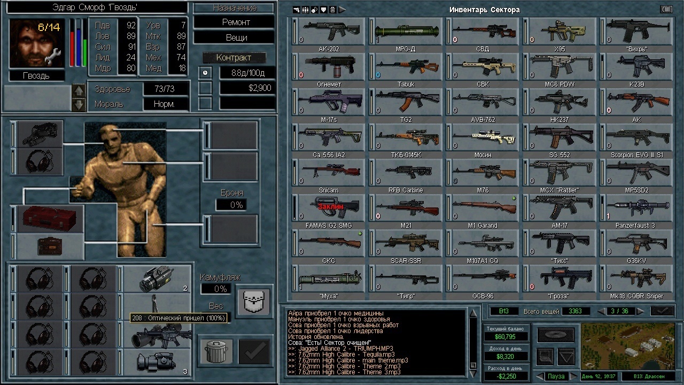Select next merc with the down arrow
684x385 pixels.
pyautogui.click(x=79, y=105)
